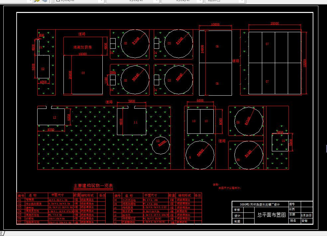327x236 pixels.
Task: Click the 本图尺寸以毫米计 note text
Action: point(229,188)
